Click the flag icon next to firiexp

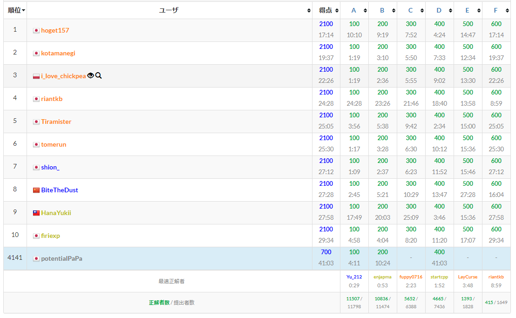(36, 236)
